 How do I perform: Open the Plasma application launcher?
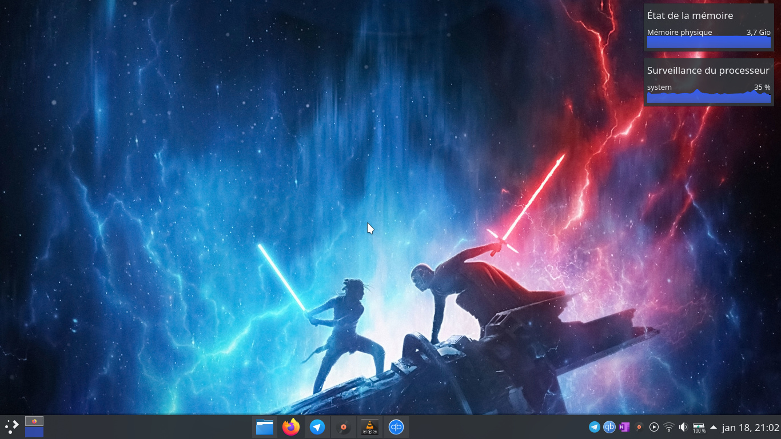point(11,426)
